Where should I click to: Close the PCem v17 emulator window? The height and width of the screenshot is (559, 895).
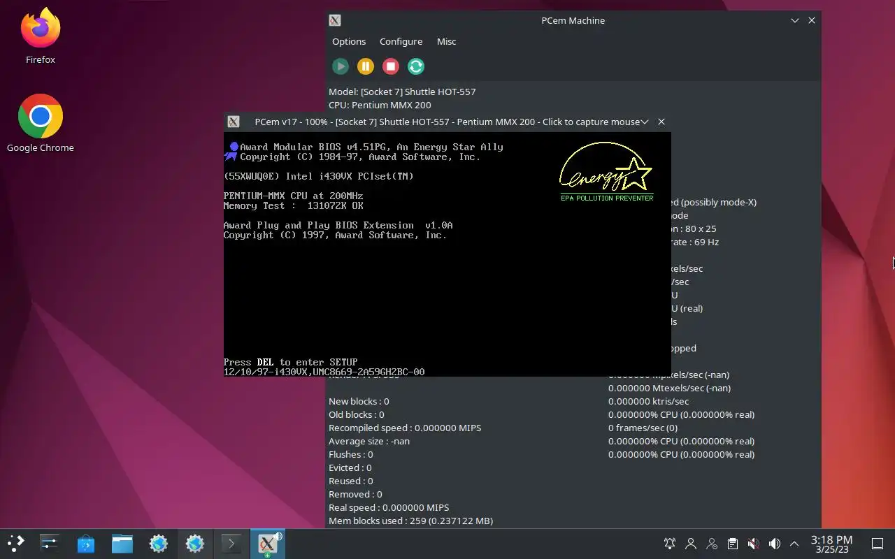coord(661,122)
